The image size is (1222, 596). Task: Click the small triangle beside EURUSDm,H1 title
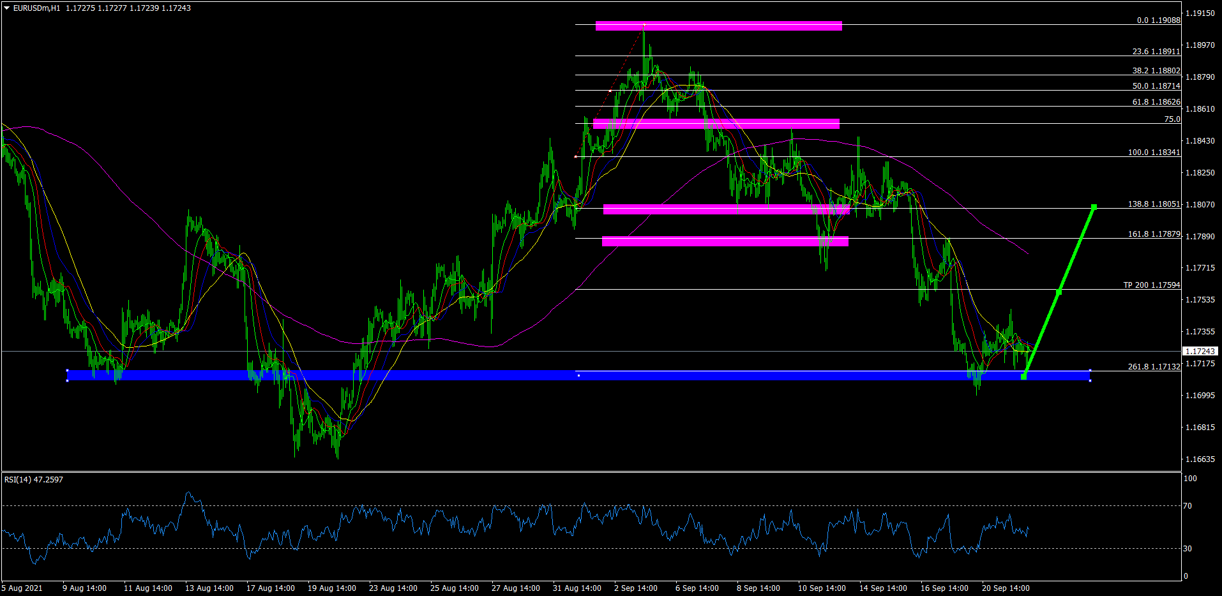click(x=7, y=8)
